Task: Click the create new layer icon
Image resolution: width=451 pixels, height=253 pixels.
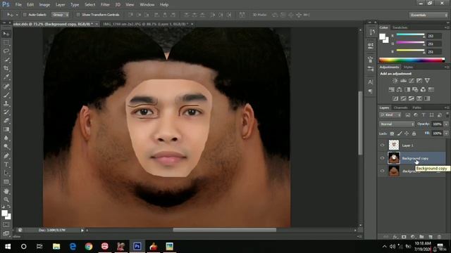Action: coord(431,237)
